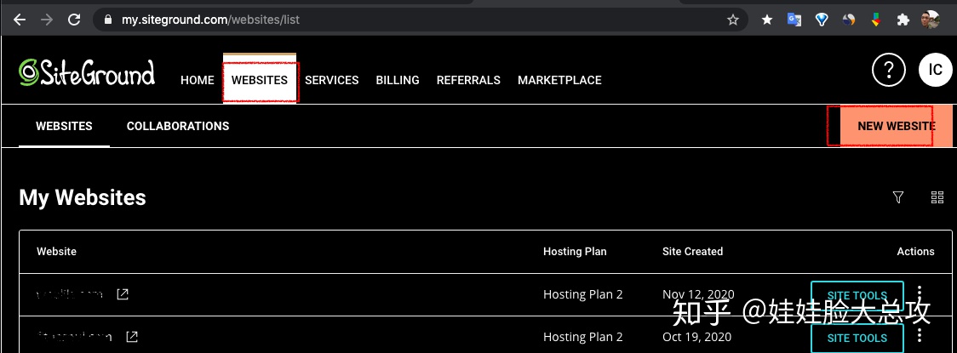Screen dimensions: 957x353
Task: Click the browser forward arrow
Action: tap(46, 20)
